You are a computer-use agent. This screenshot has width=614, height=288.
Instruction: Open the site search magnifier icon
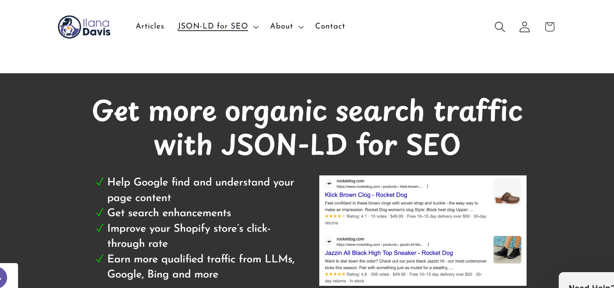[500, 27]
